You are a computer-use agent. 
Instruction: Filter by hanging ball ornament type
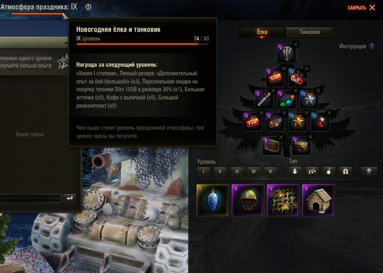(x=329, y=171)
